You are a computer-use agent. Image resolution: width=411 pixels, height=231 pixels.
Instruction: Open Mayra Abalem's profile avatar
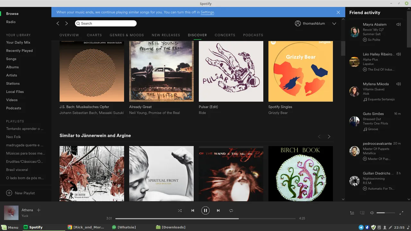point(354,32)
